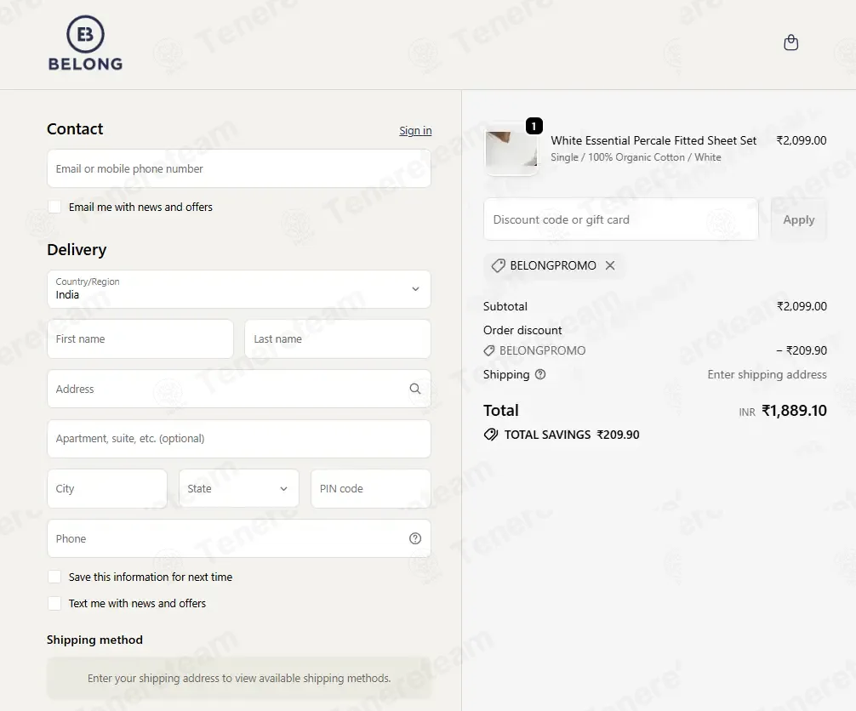Screen dimensions: 856x711
Task: Click the Shipping info question mark icon
Action: pos(540,374)
